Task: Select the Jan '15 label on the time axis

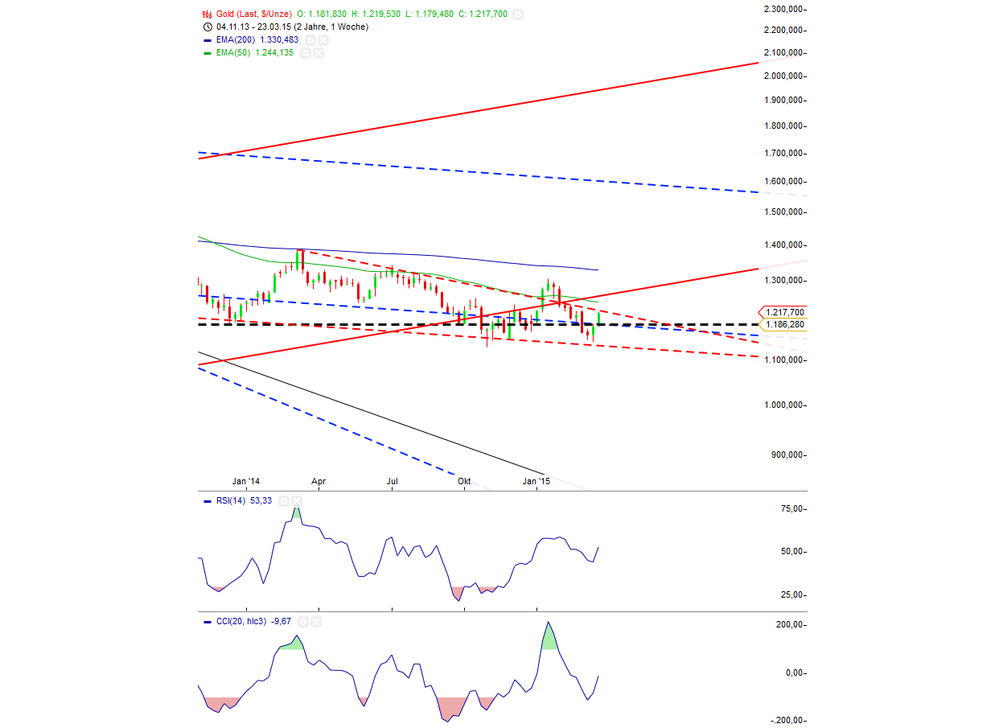Action: [x=537, y=480]
